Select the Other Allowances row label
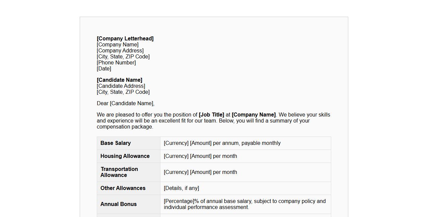The height and width of the screenshot is (217, 428). point(123,188)
